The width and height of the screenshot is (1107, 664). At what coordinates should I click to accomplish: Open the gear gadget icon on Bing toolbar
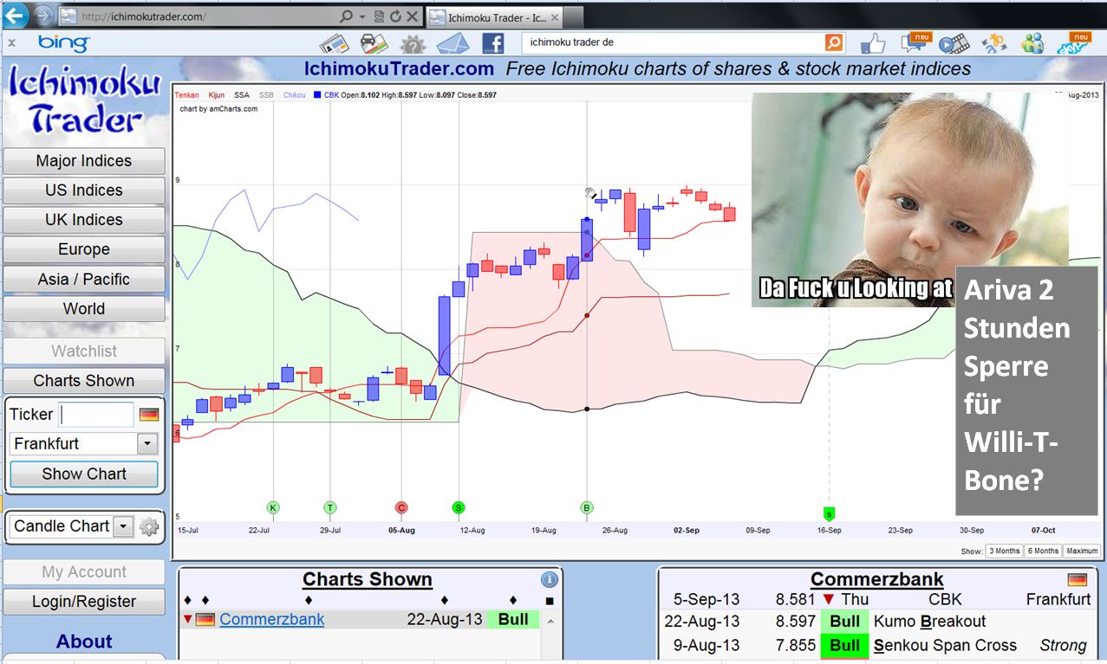(412, 43)
